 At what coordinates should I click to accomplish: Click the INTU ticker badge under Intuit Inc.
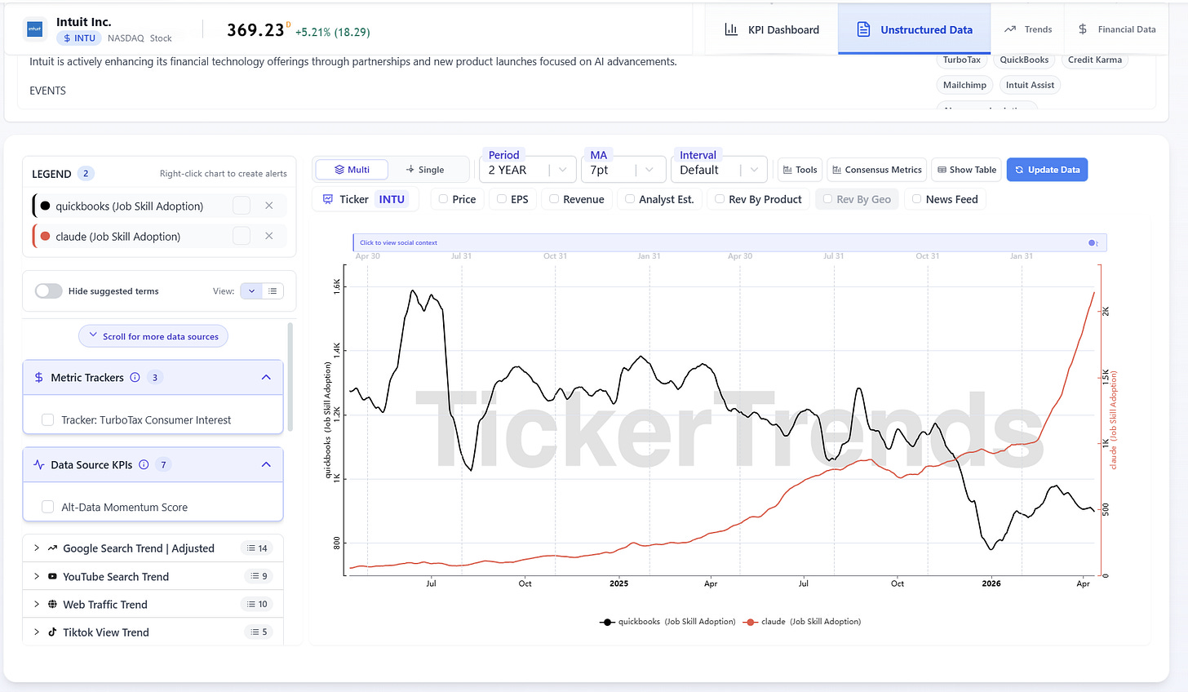(x=79, y=38)
